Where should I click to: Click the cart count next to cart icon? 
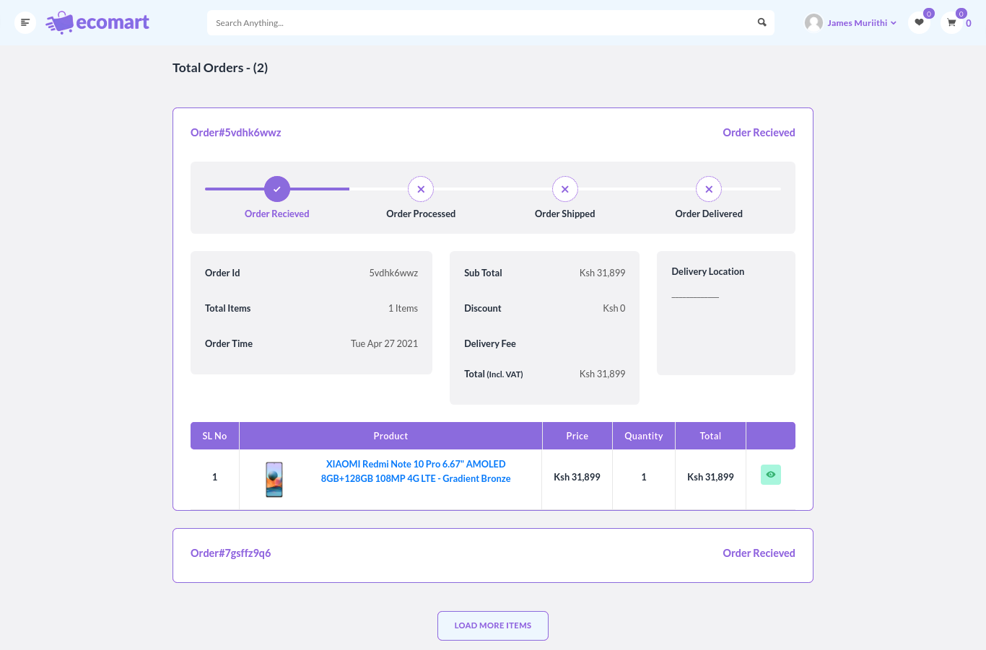pos(969,23)
